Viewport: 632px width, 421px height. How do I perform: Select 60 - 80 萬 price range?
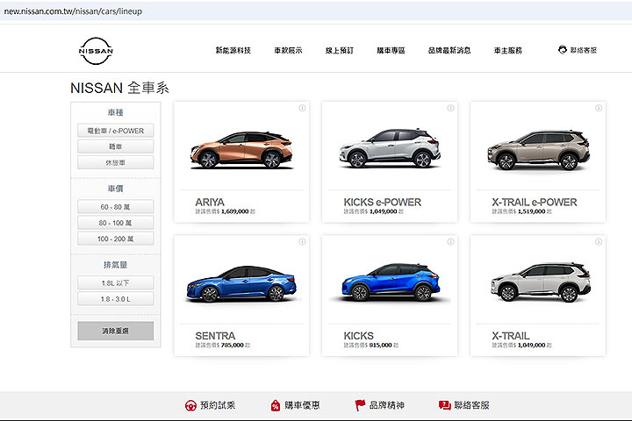(115, 207)
